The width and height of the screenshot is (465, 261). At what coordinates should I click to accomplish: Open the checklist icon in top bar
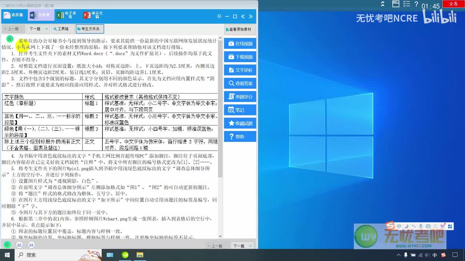pyautogui.click(x=407, y=4)
